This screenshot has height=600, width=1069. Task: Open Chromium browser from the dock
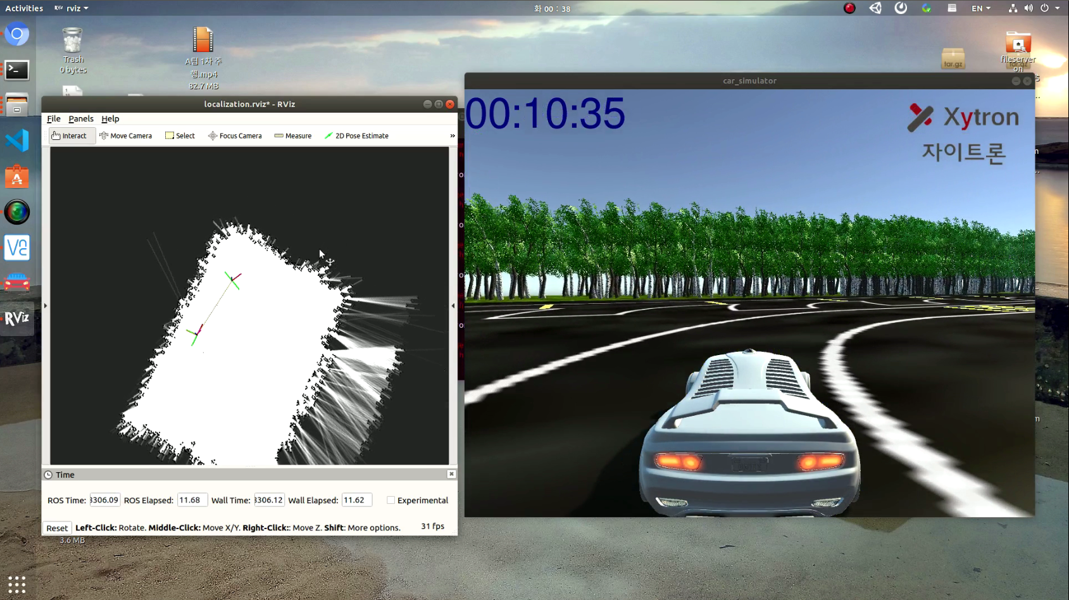[17, 34]
